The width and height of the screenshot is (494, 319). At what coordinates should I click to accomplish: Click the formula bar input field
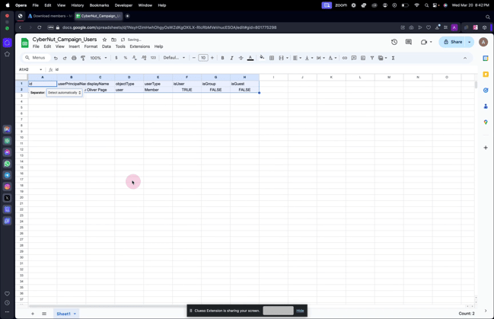(228, 69)
